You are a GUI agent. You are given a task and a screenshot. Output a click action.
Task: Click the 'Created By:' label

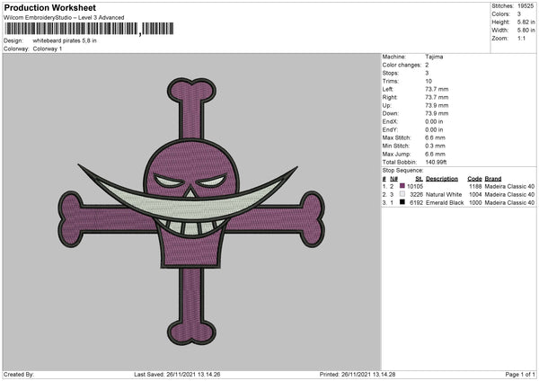click(19, 374)
